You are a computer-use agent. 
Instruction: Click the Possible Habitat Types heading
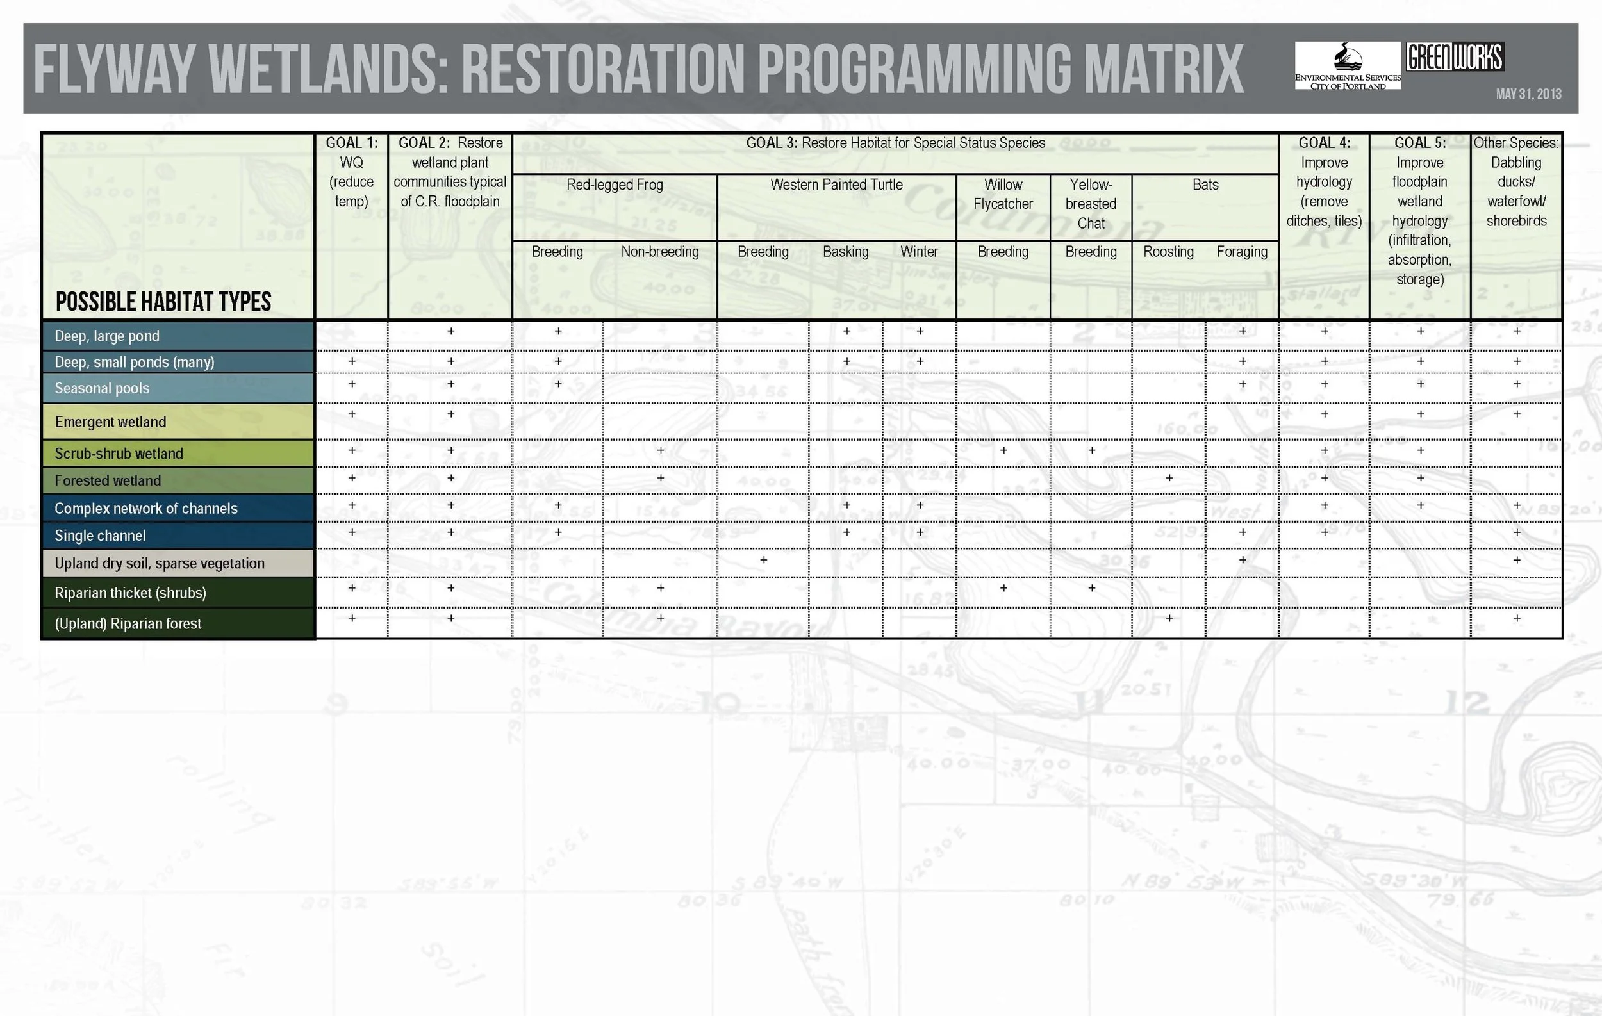[163, 302]
